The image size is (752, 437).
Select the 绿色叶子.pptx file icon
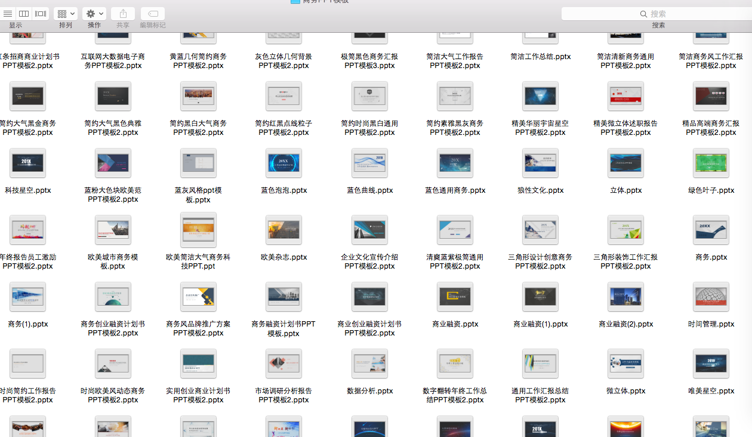pyautogui.click(x=711, y=163)
